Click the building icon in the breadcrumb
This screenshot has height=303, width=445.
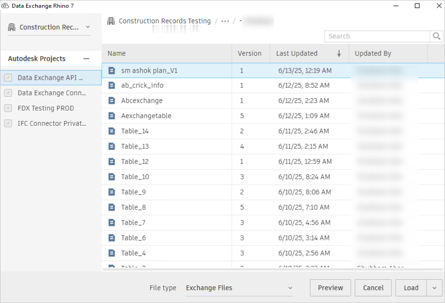111,21
